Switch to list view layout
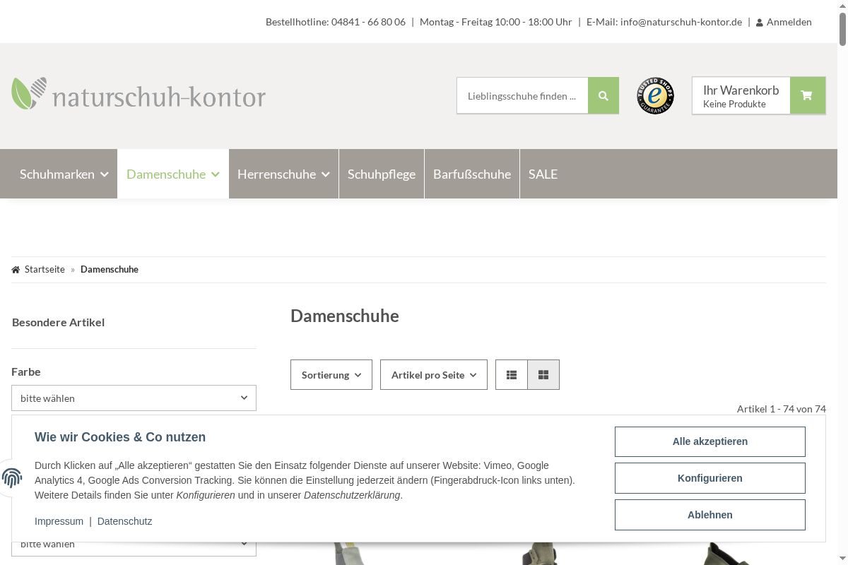848x565 pixels. pos(512,375)
